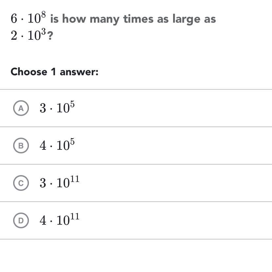This screenshot has height=272, width=272.
Task: Click the "Choose 1 answer:" heading
Action: pos(55,72)
